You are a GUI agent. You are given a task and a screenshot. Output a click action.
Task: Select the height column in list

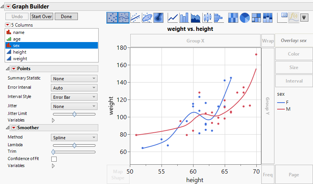20,52
